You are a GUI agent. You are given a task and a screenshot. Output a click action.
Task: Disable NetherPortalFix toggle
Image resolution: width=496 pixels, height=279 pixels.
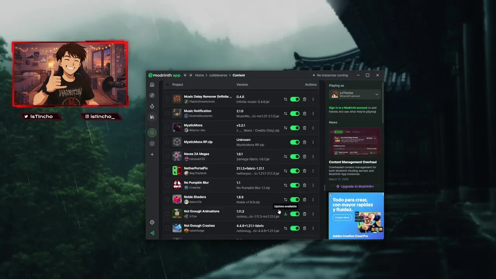click(295, 171)
